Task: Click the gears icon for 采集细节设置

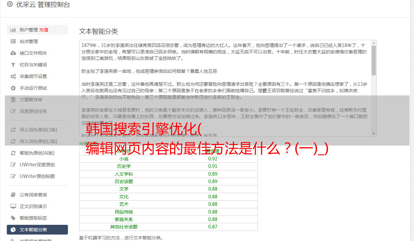Action: point(13,76)
